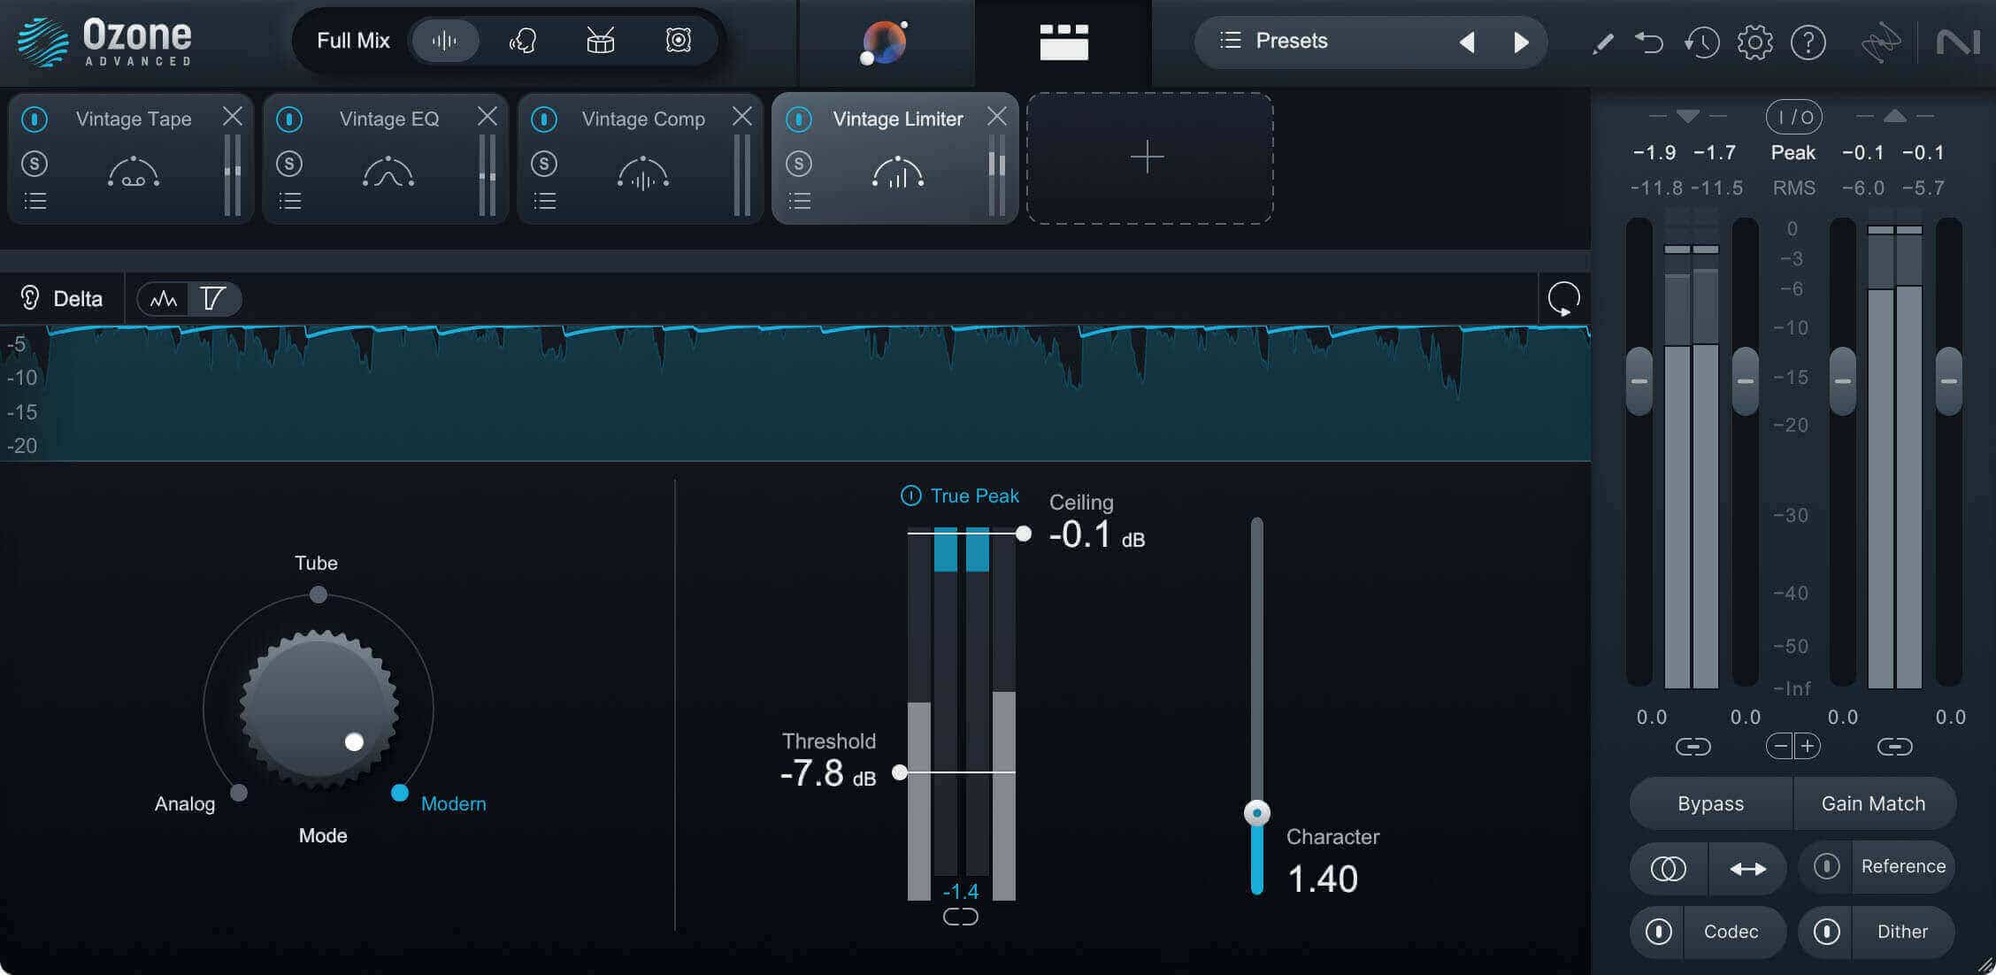Open the settings gear

tap(1754, 42)
